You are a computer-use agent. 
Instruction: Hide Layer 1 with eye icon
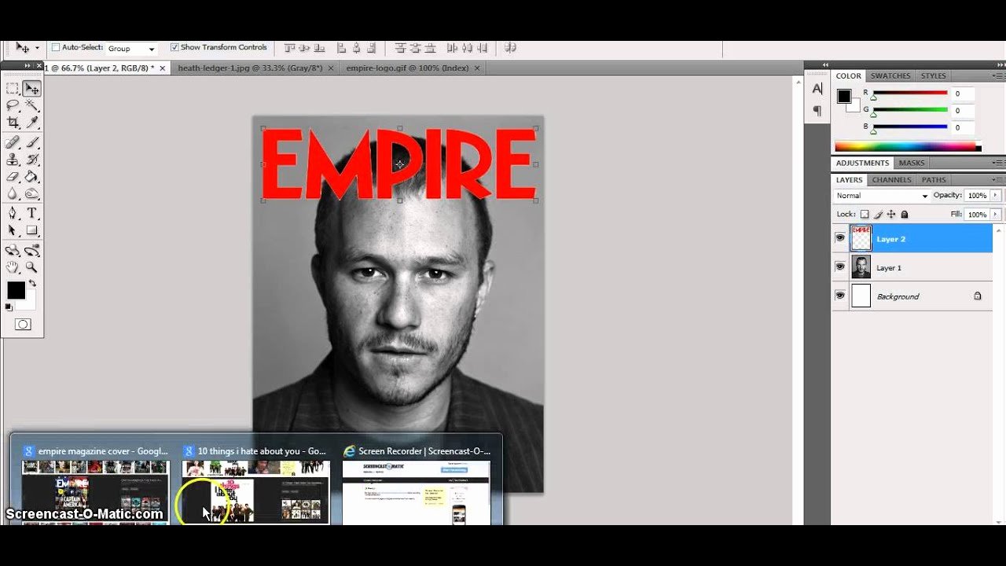(840, 267)
